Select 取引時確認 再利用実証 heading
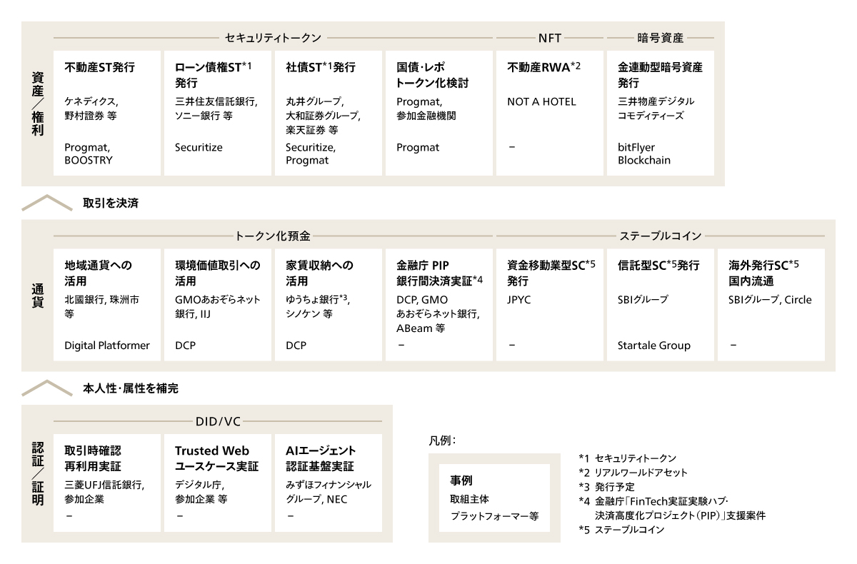Screen dimensions: 857x564 [93, 458]
